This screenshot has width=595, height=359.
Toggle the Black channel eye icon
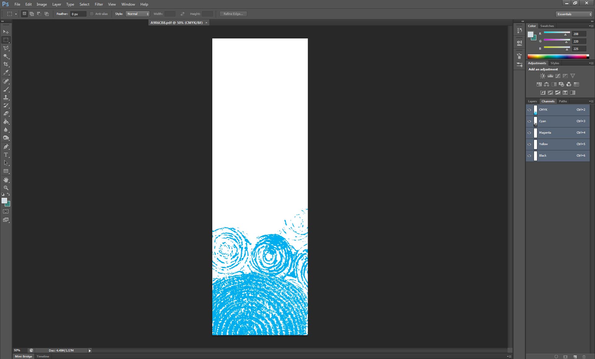pos(529,156)
